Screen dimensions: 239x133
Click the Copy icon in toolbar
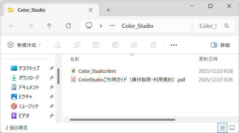pyautogui.click(x=77, y=45)
